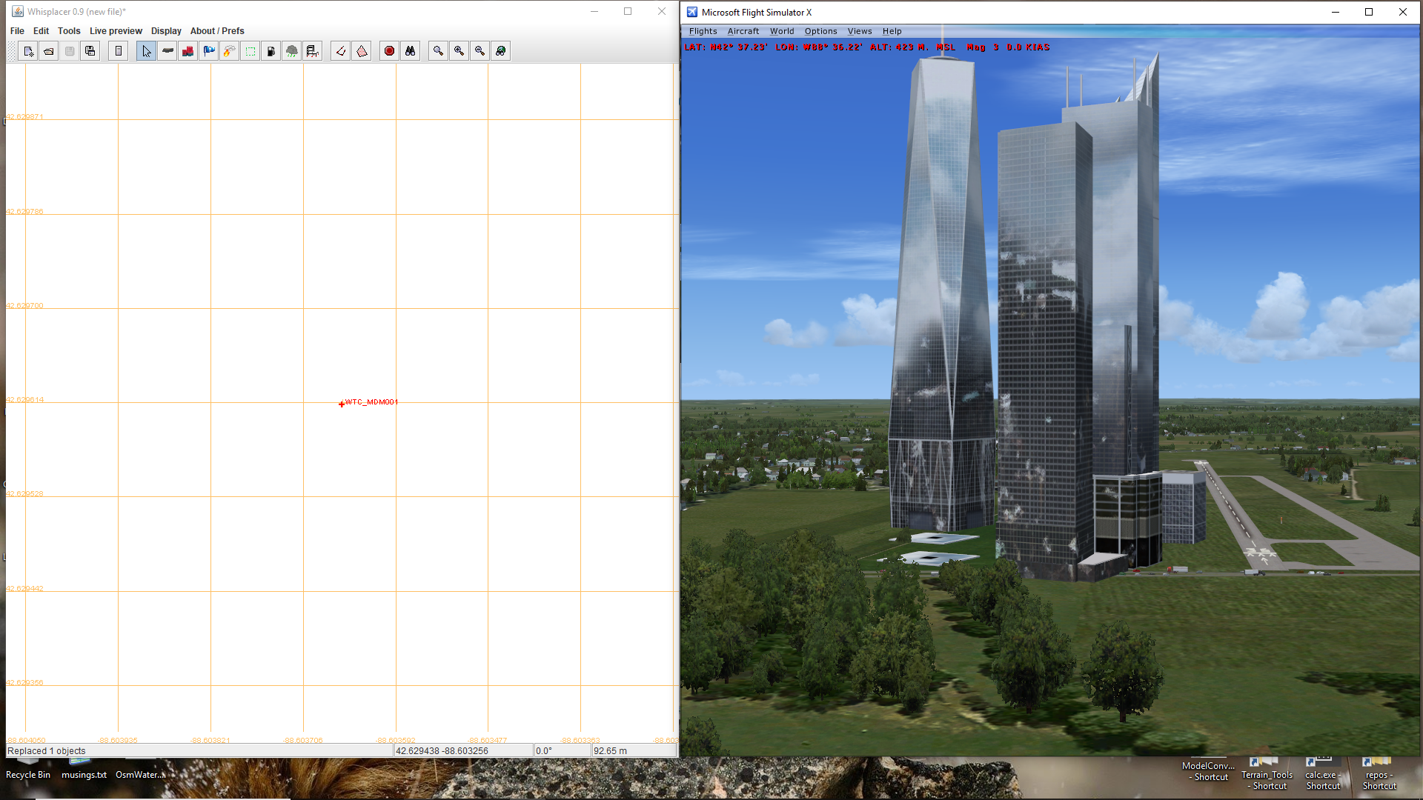This screenshot has width=1423, height=800.
Task: Select the red polyline tool
Action: tap(341, 51)
